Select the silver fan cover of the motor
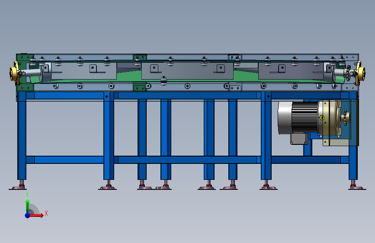The image size is (375, 243). click(x=285, y=118)
